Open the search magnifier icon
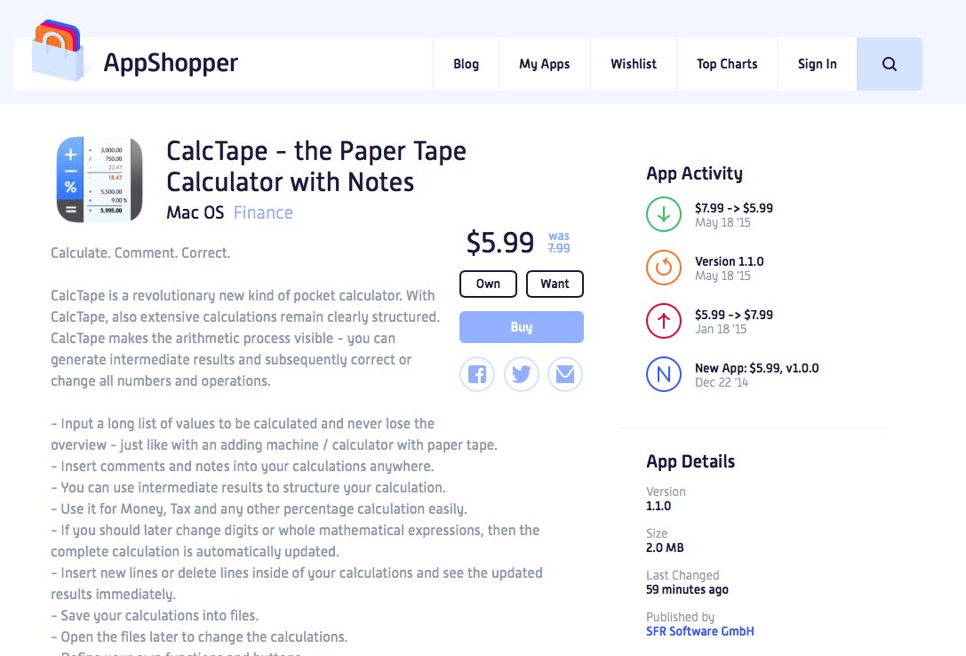This screenshot has height=656, width=966. [890, 64]
